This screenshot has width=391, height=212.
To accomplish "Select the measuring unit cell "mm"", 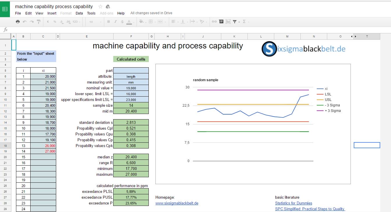I will pyautogui.click(x=131, y=82).
